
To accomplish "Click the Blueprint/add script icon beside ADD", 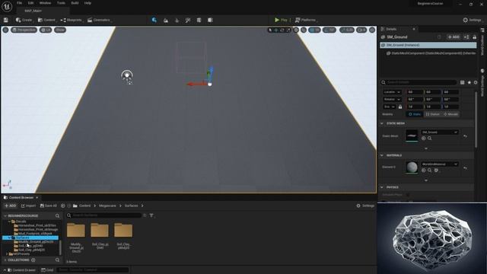I will [466, 37].
